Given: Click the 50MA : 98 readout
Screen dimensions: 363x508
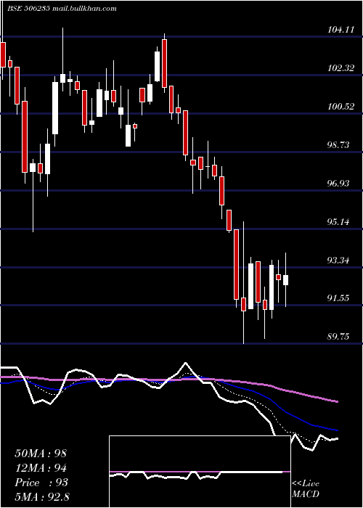Looking at the screenshot, I should [x=41, y=454].
